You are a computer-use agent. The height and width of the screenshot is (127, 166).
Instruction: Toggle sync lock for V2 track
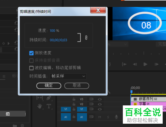point(91,104)
